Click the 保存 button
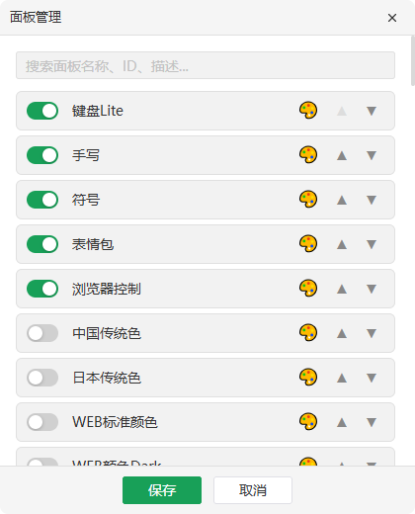The height and width of the screenshot is (514, 415). 162,490
